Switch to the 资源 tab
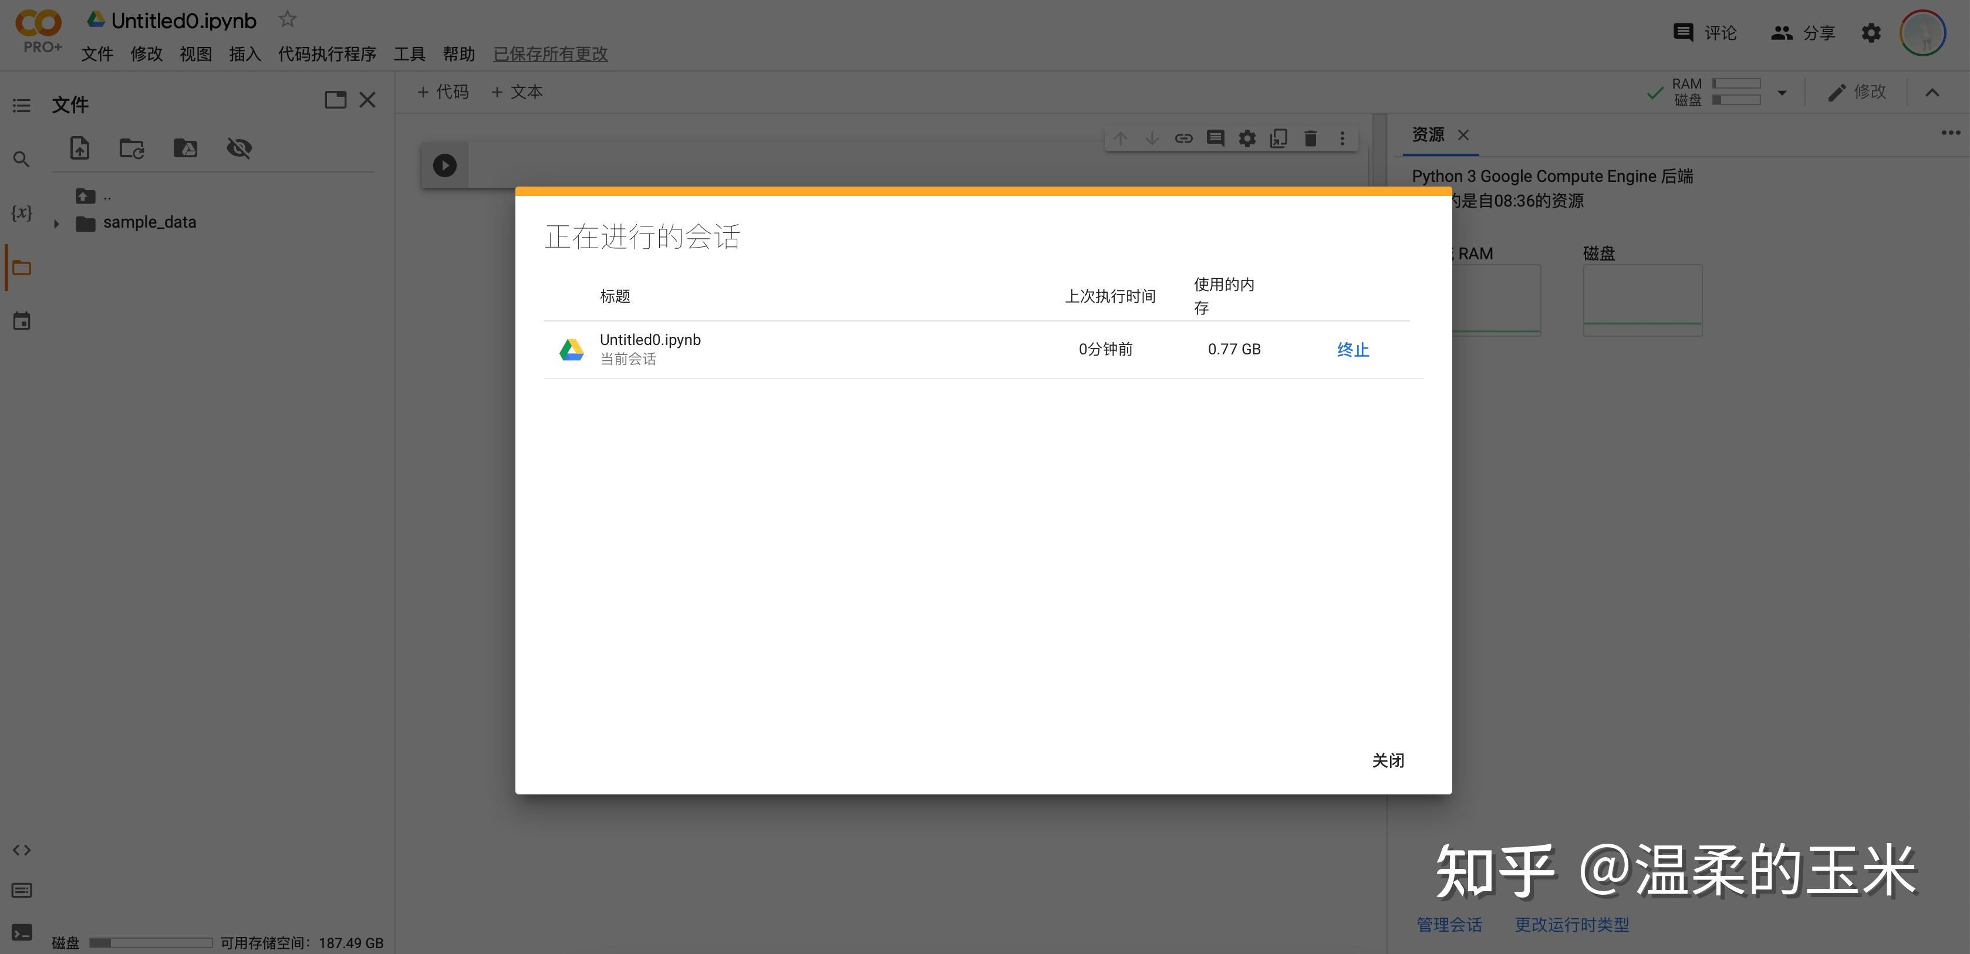Image resolution: width=1970 pixels, height=954 pixels. tap(1427, 134)
